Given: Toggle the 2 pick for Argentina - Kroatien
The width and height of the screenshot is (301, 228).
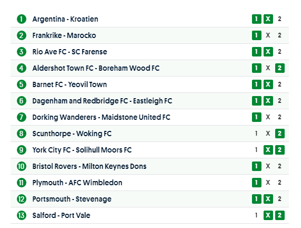Looking at the screenshot, I should click(280, 19).
